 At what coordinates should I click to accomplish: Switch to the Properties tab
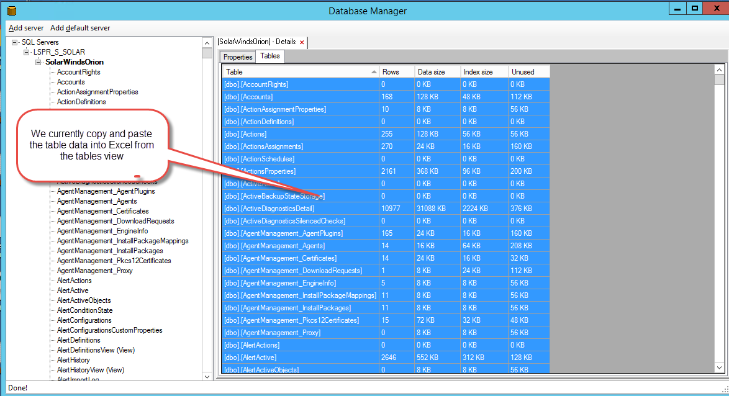[238, 56]
